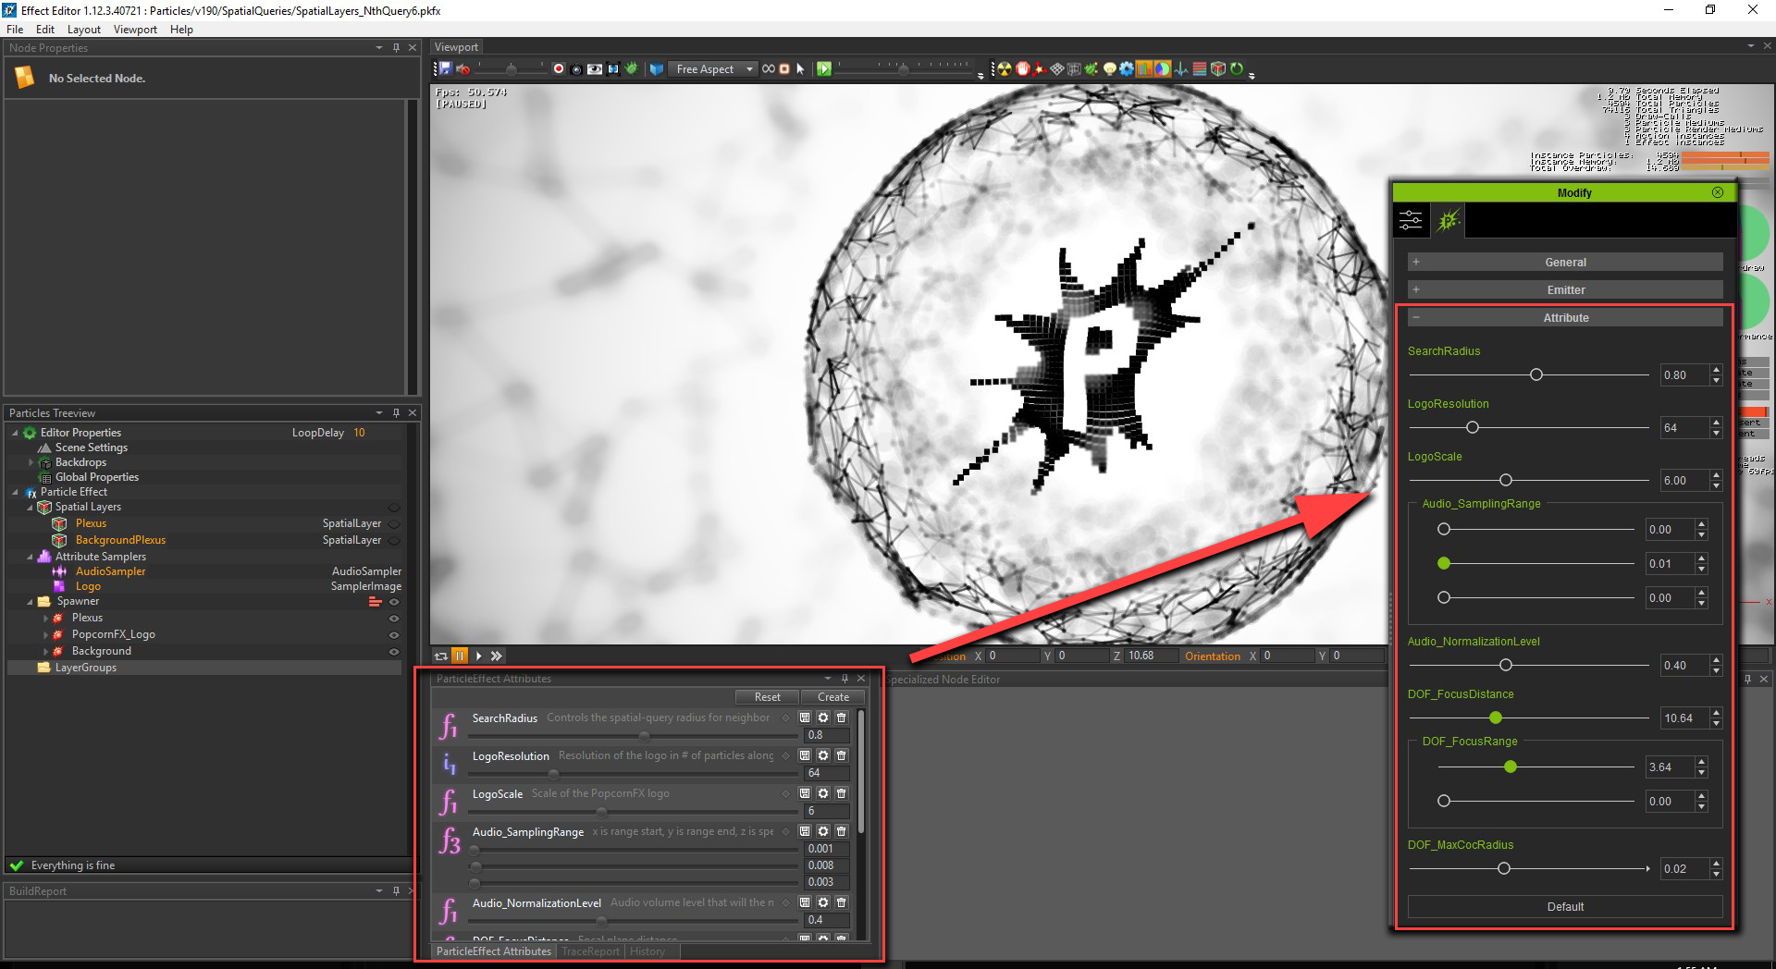The width and height of the screenshot is (1776, 969).
Task: Toggle visibility eye for Spawner
Action: tap(394, 602)
